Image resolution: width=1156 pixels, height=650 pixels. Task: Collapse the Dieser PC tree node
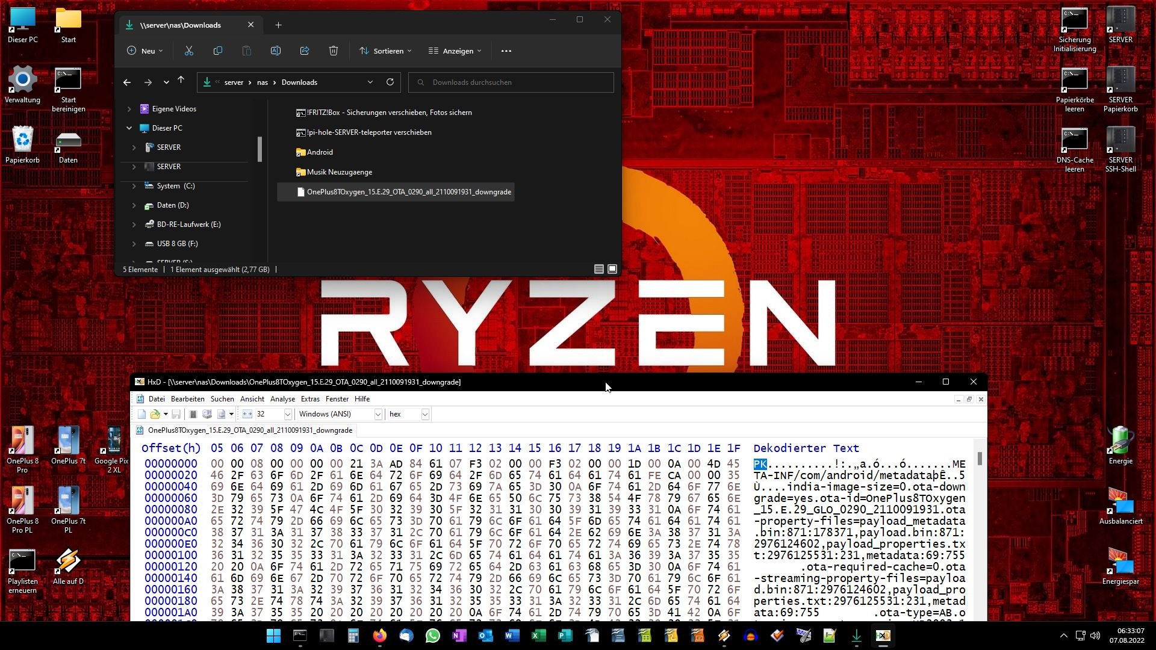pyautogui.click(x=129, y=128)
